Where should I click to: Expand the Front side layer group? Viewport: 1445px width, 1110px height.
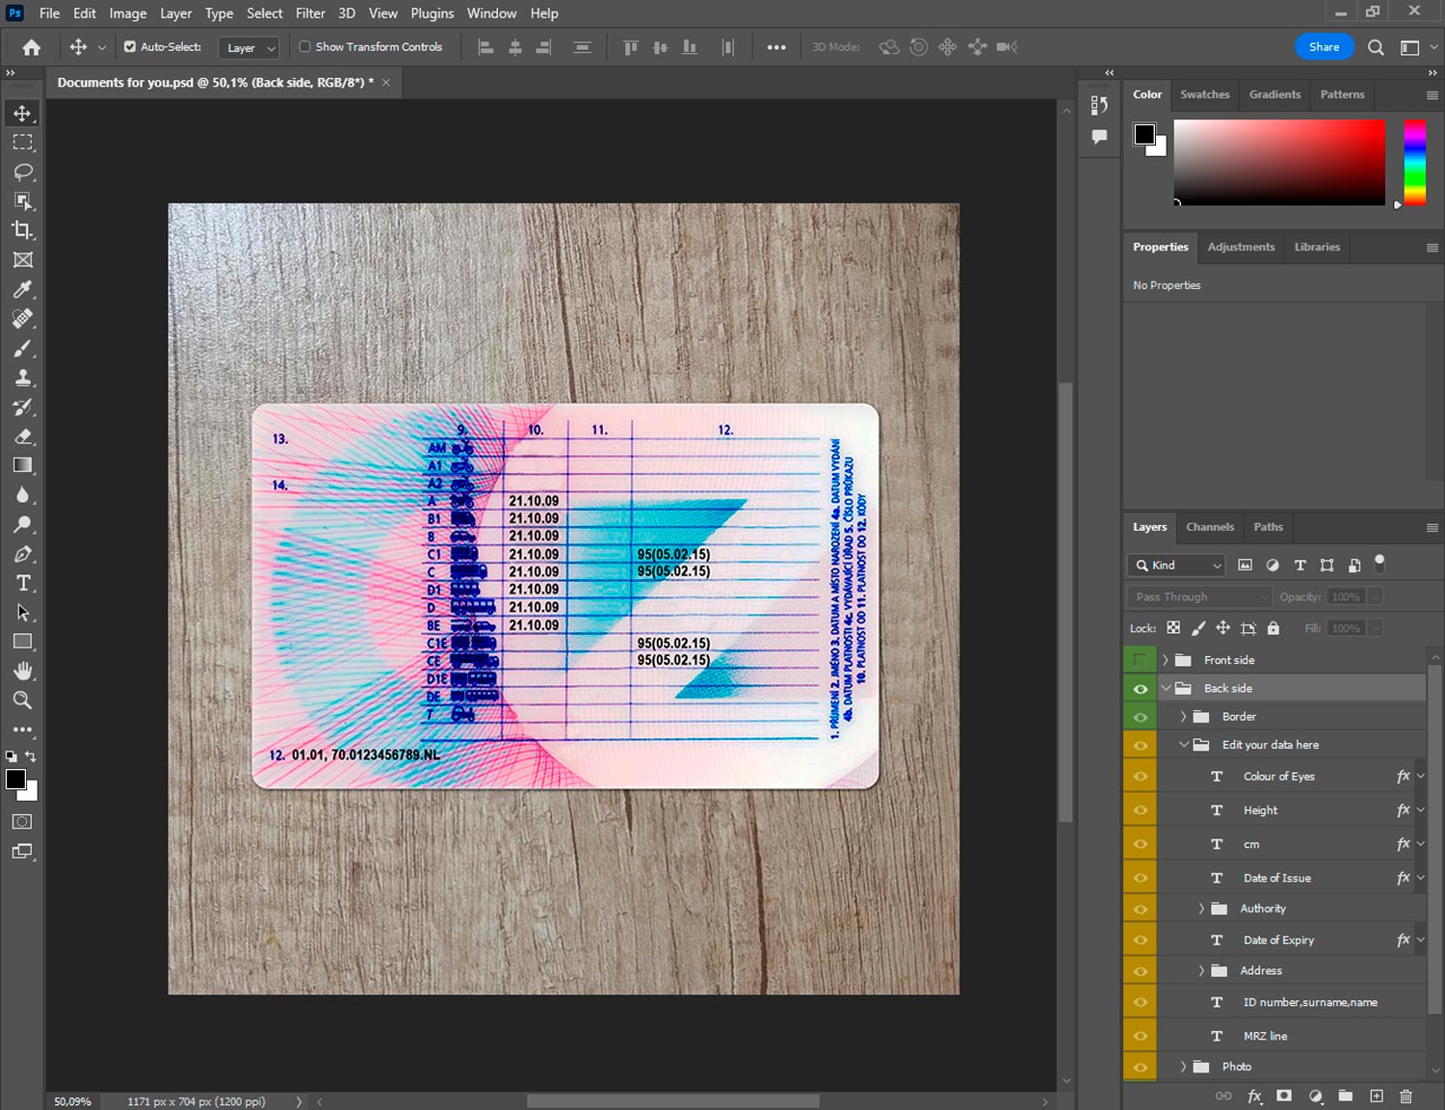[x=1166, y=660]
